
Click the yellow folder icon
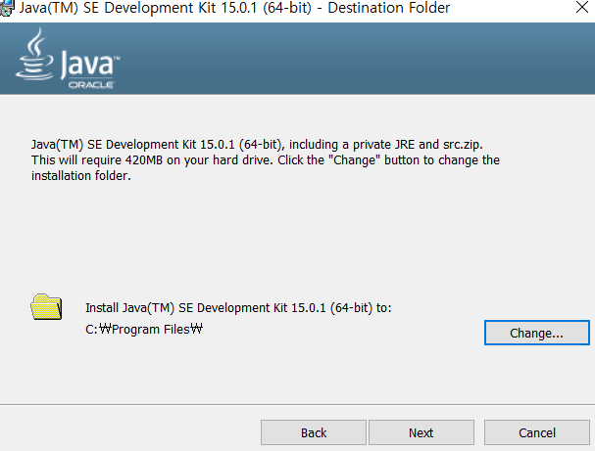tap(46, 307)
